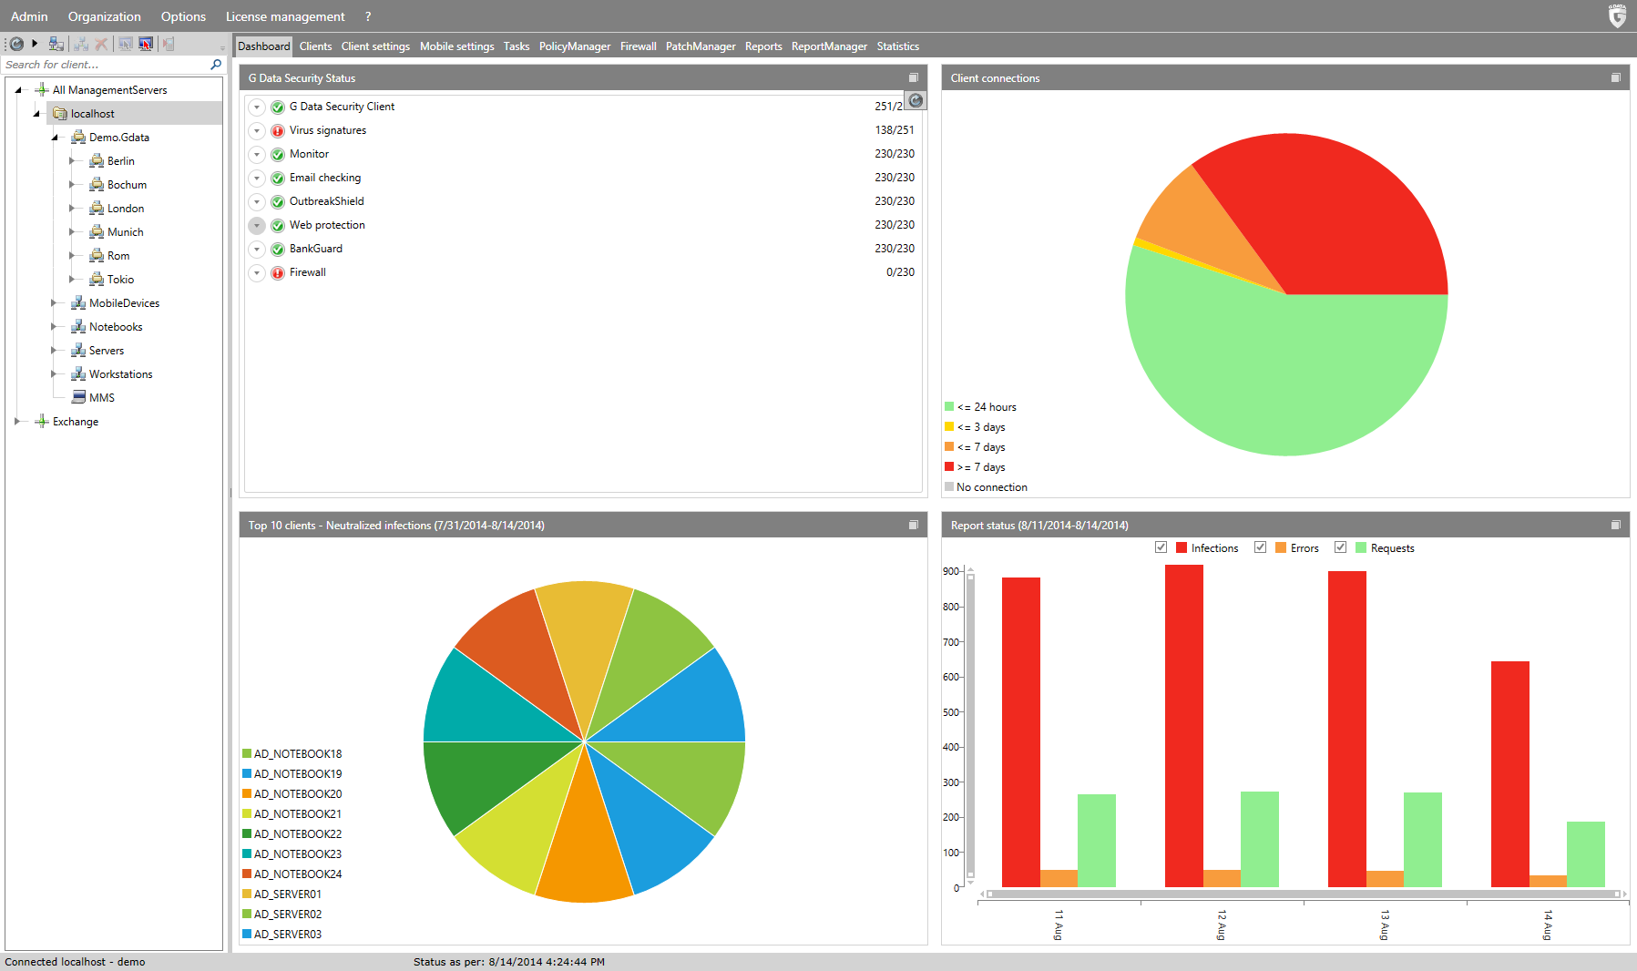
Task: Click the network computers toolbar icon
Action: [56, 44]
